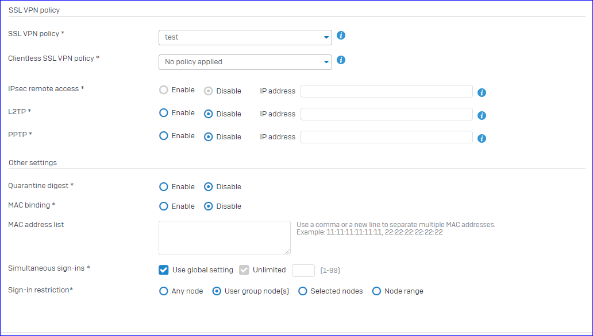The height and width of the screenshot is (336, 593).
Task: Click the PPTP IP address field
Action: (387, 137)
